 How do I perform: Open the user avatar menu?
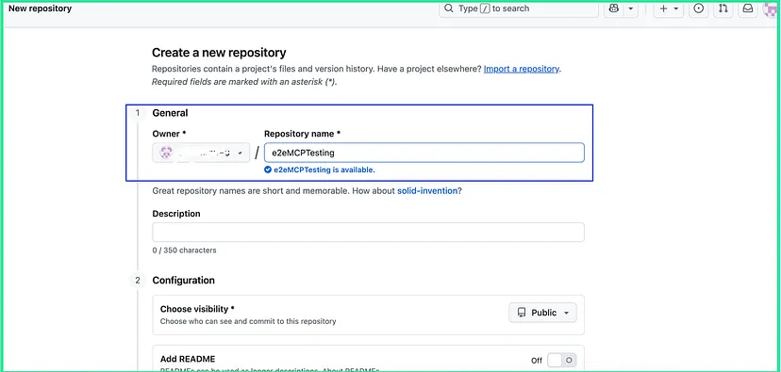(772, 8)
